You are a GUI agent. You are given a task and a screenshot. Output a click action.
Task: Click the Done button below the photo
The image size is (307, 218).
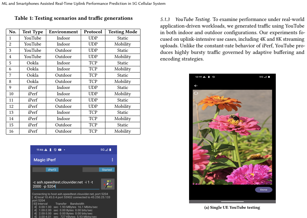263,190
